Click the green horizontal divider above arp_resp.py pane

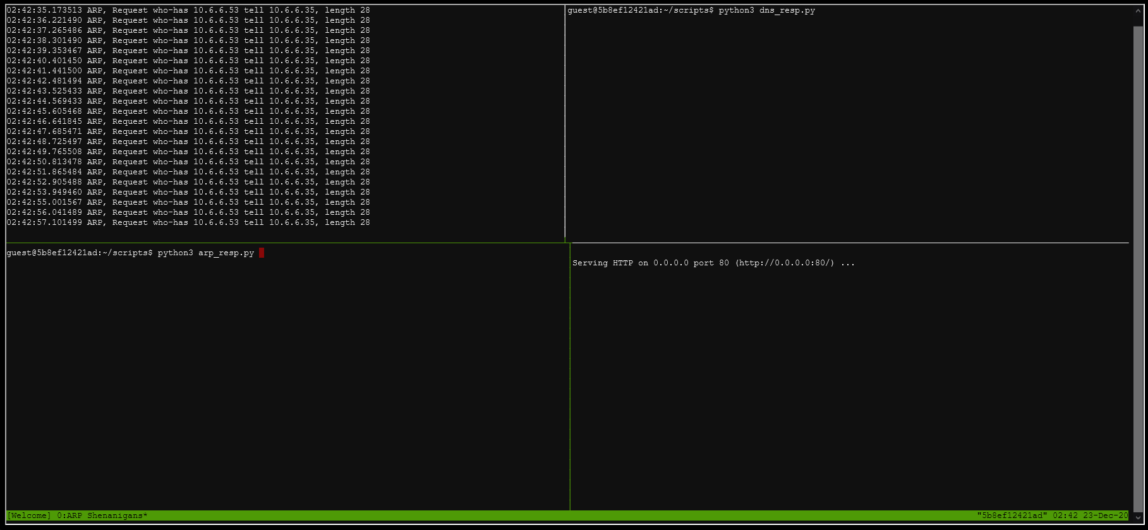[x=284, y=243]
